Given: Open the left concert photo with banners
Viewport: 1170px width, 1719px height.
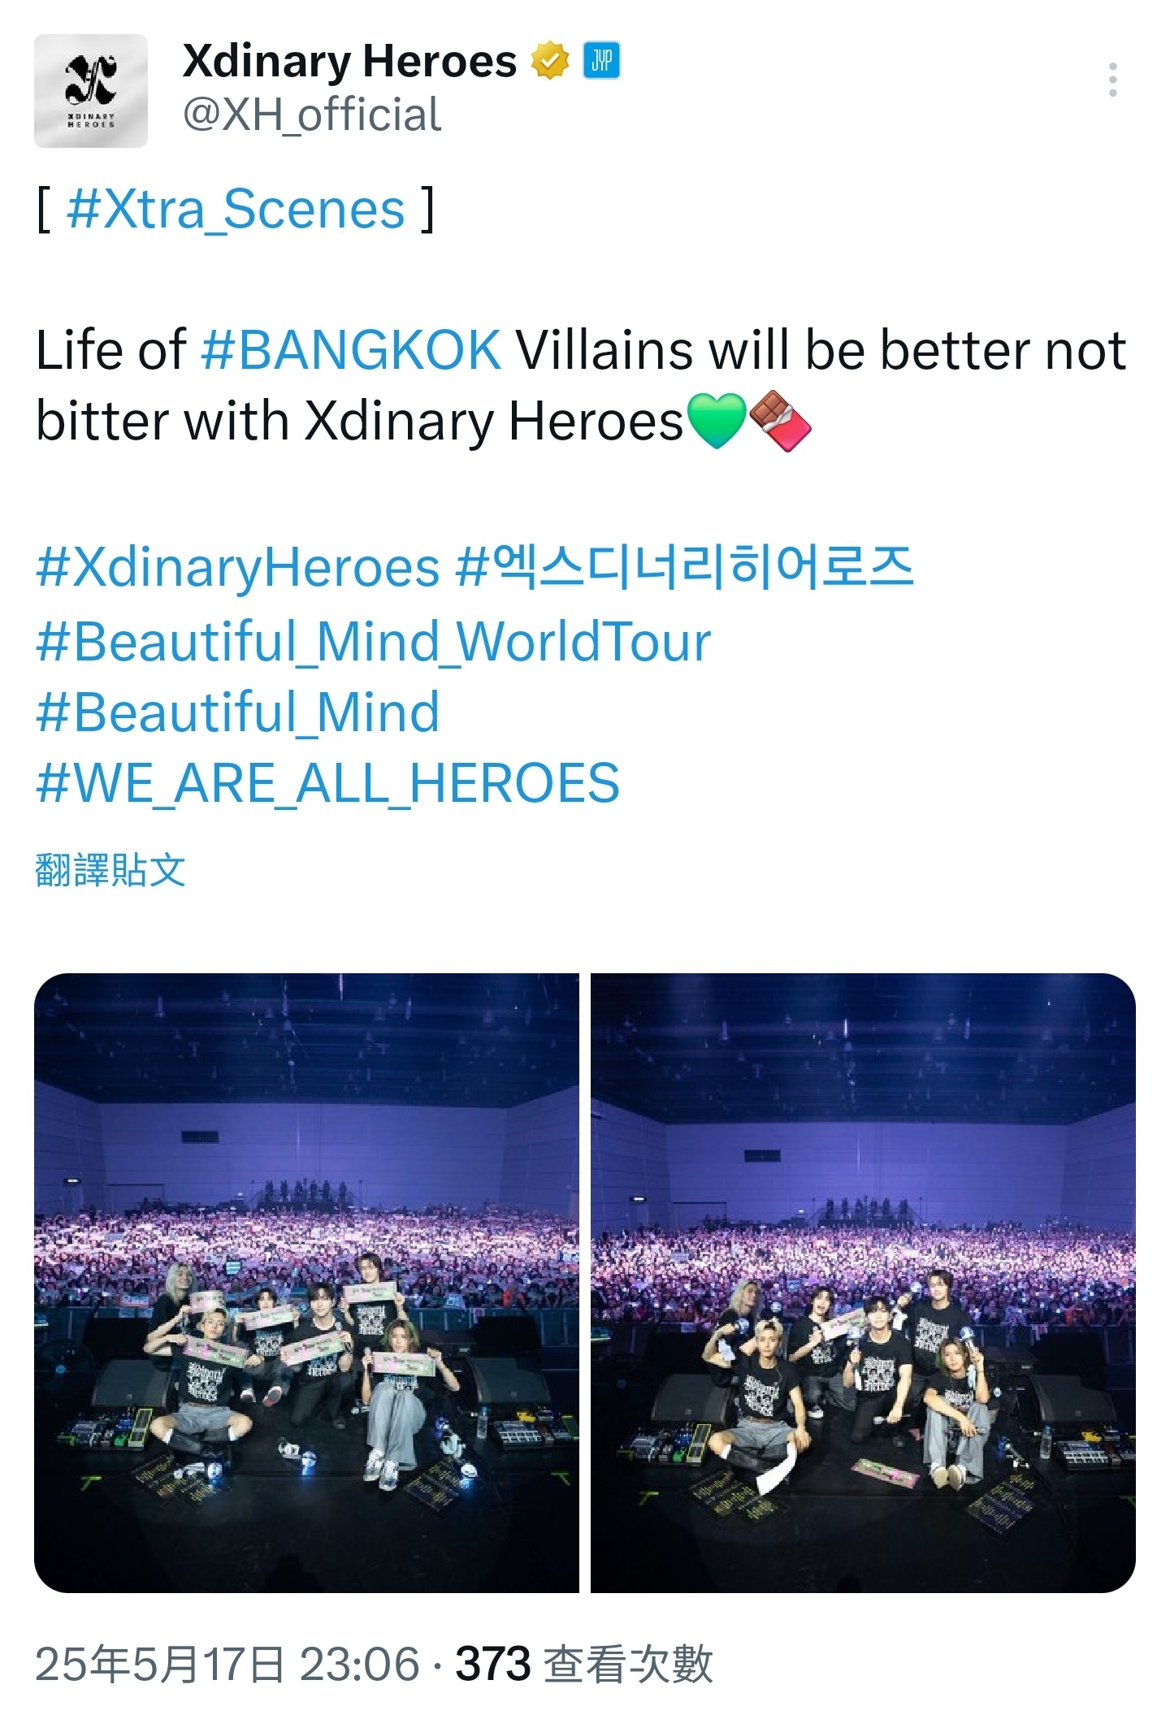Looking at the screenshot, I should 306,1282.
